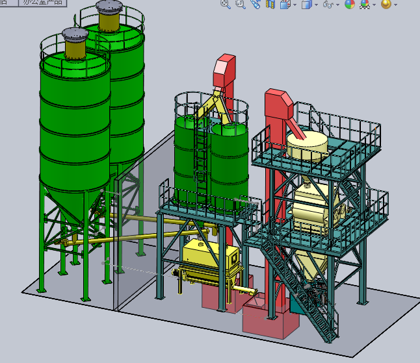This screenshot has height=363, width=420.
Task: Expand the Apply Scene dropdown arrow
Action: 374,5
